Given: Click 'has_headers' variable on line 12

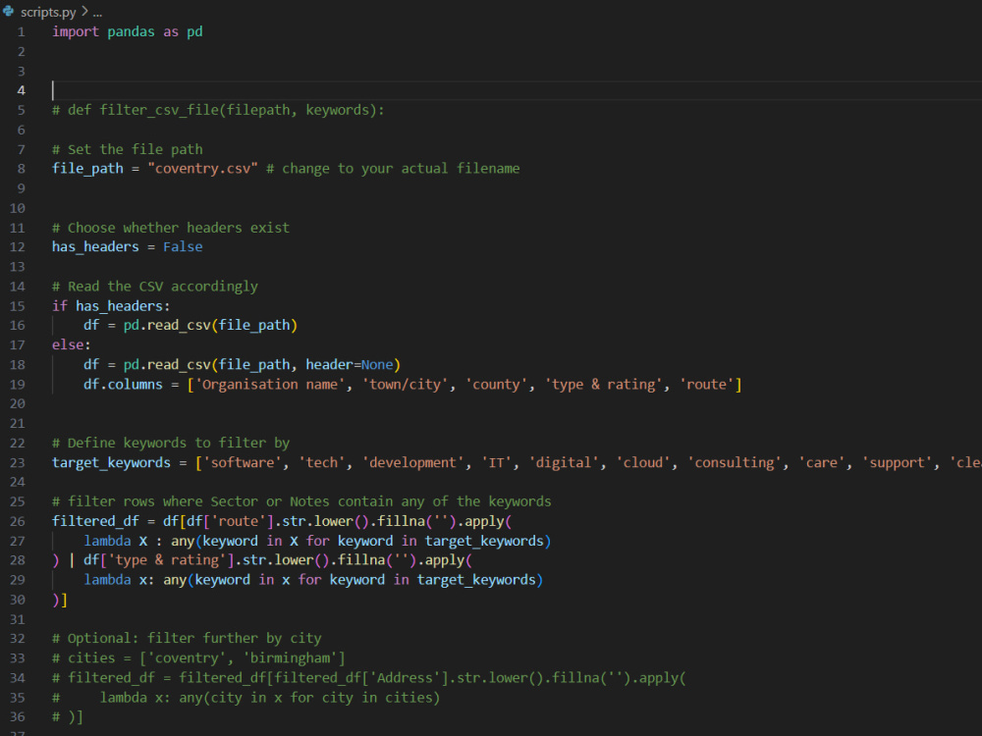Looking at the screenshot, I should [x=95, y=247].
